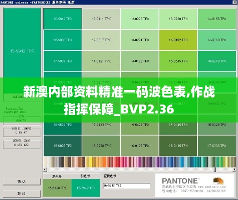Open the www.pantone.com link
238x200 pixels.
click(211, 186)
